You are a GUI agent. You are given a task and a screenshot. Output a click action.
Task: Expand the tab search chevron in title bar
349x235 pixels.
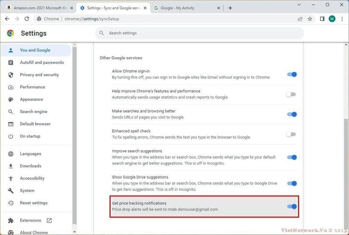(x=299, y=5)
